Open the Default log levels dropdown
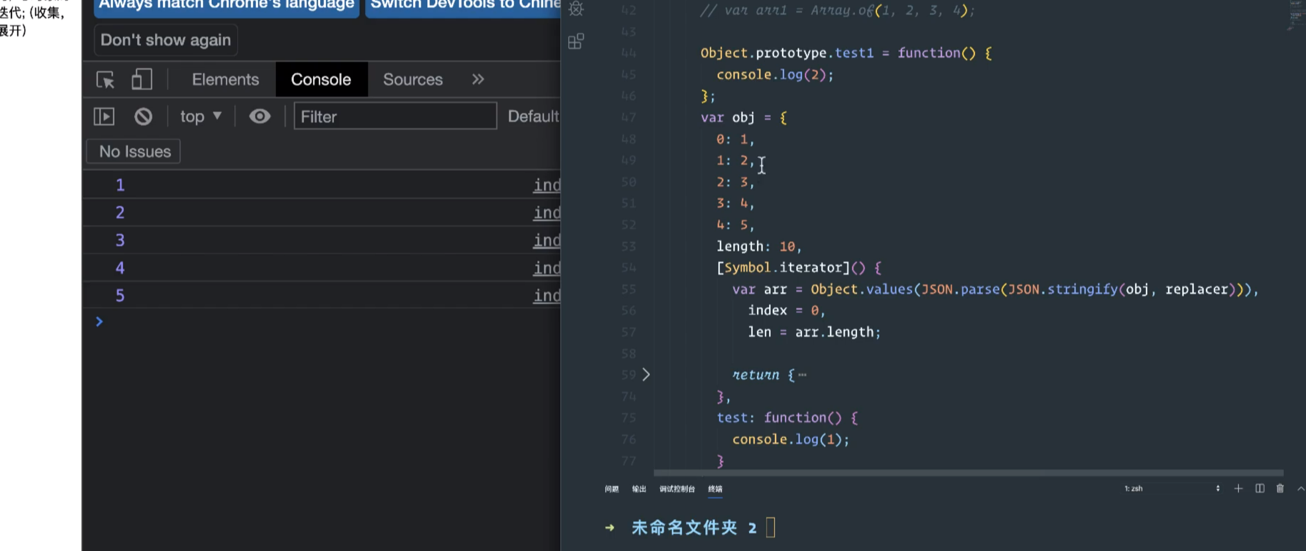This screenshot has height=551, width=1306. tap(534, 116)
